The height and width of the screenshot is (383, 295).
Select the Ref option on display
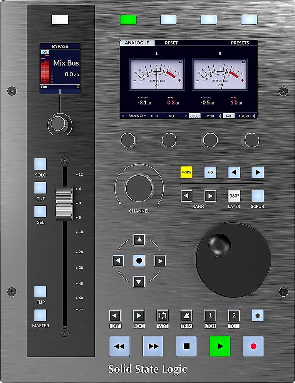pyautogui.click(x=229, y=116)
